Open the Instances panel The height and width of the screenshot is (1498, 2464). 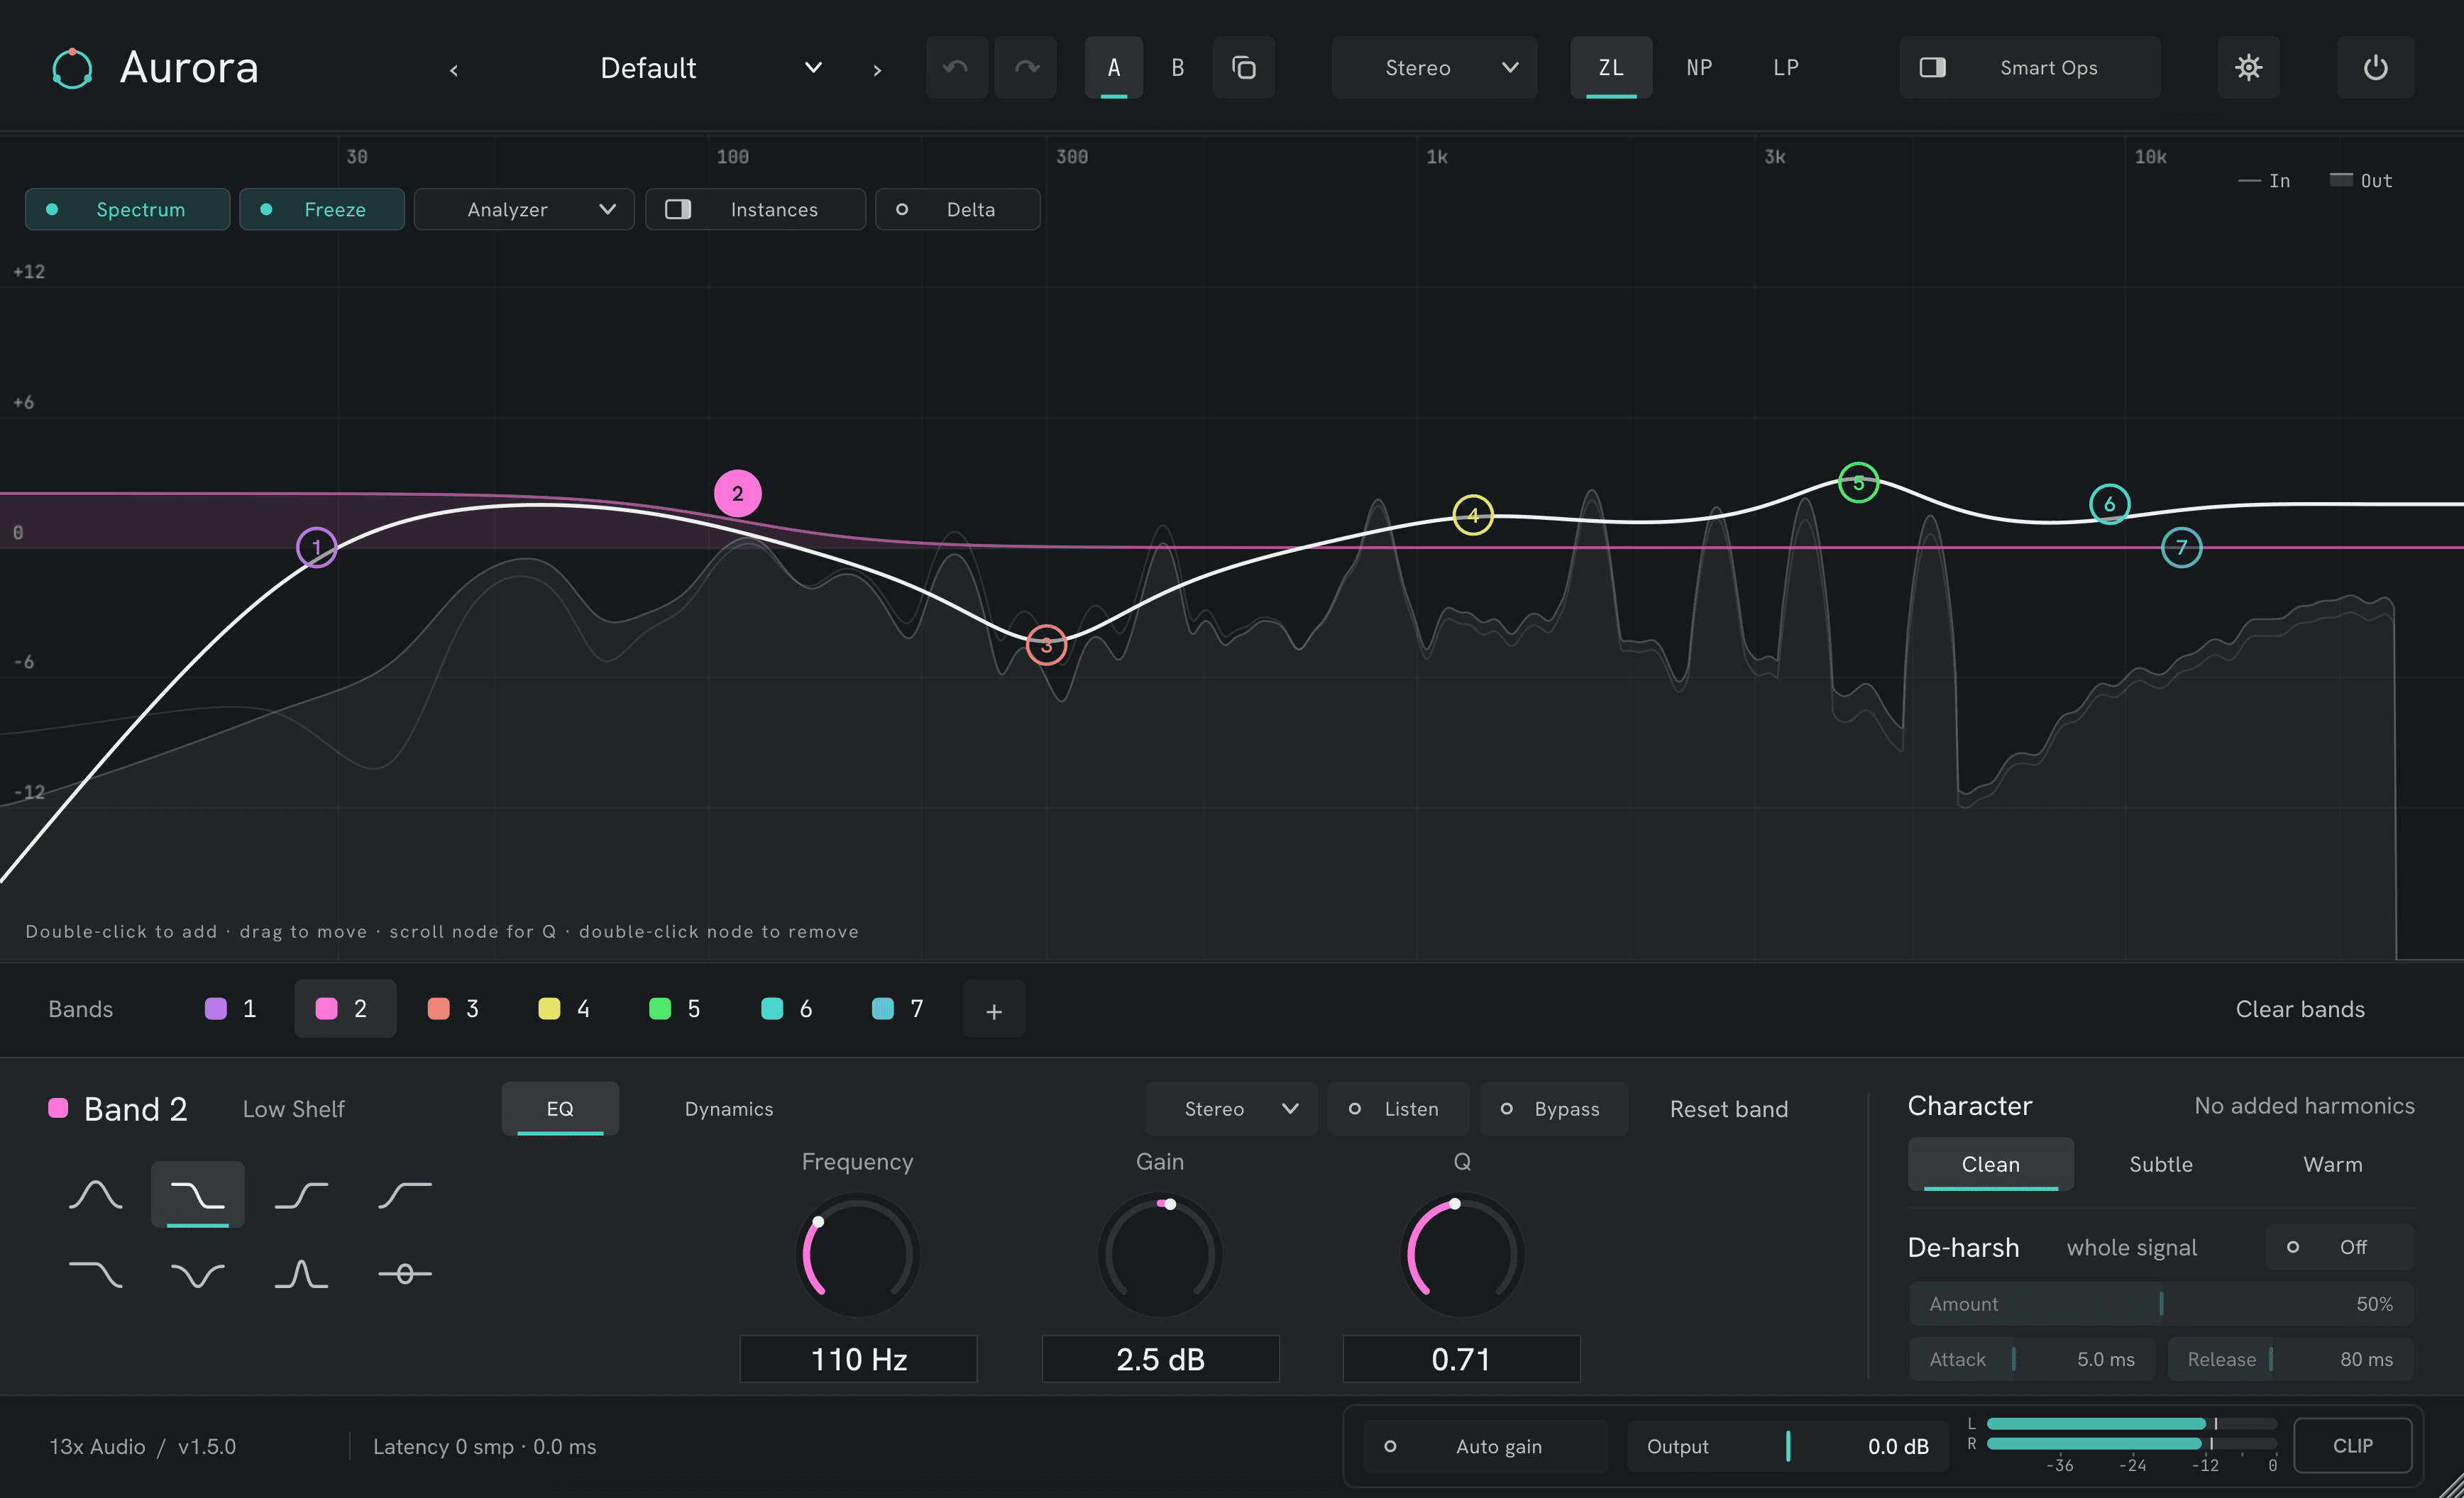coord(755,210)
